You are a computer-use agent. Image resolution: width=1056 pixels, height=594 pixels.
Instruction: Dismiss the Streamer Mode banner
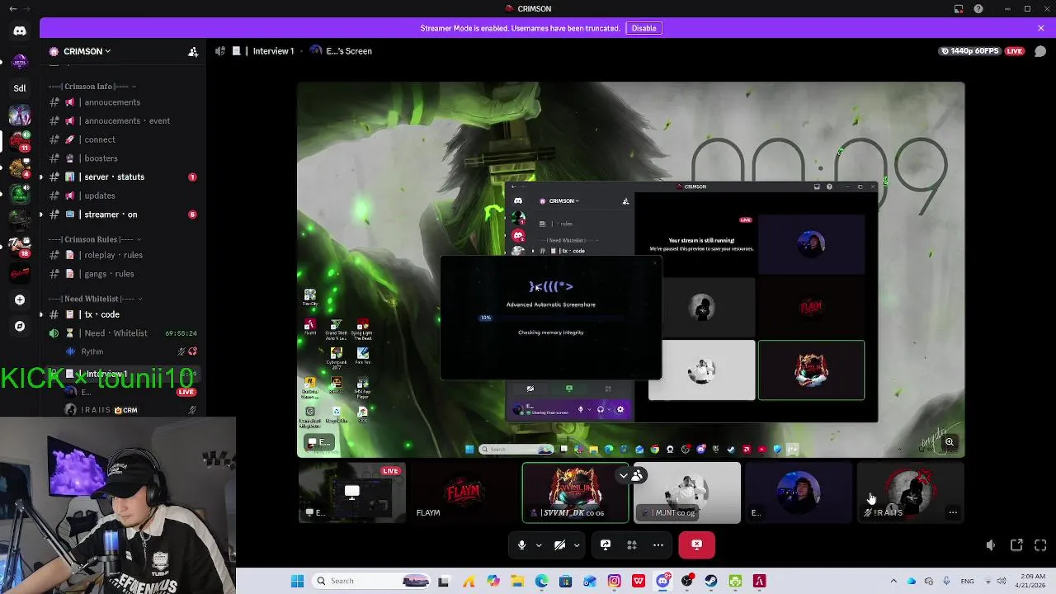coord(1041,28)
